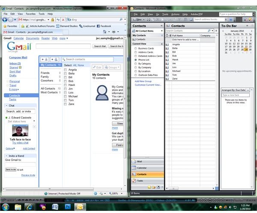This screenshot has width=257, height=213.
Task: Open the Groups dropdown in Gmail contacts
Action: tap(112, 67)
